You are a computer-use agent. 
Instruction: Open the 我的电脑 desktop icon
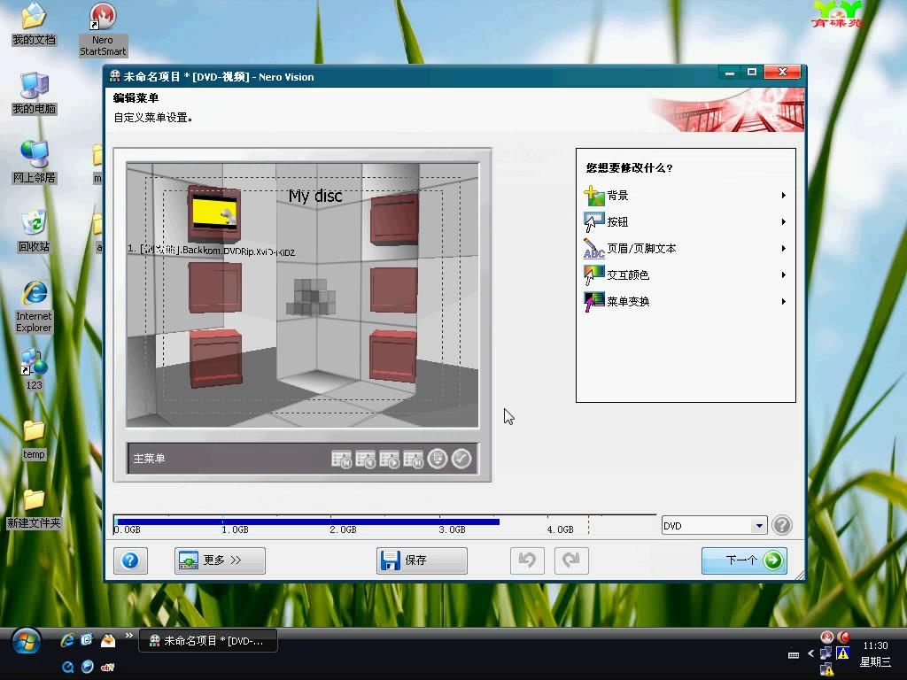point(35,94)
